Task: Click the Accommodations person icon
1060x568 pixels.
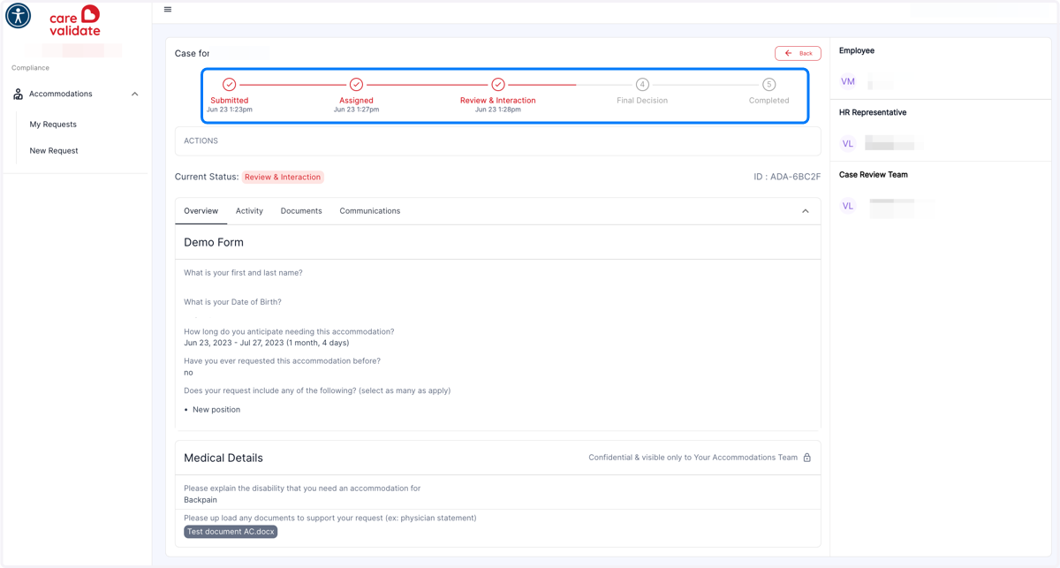Action: 18,94
